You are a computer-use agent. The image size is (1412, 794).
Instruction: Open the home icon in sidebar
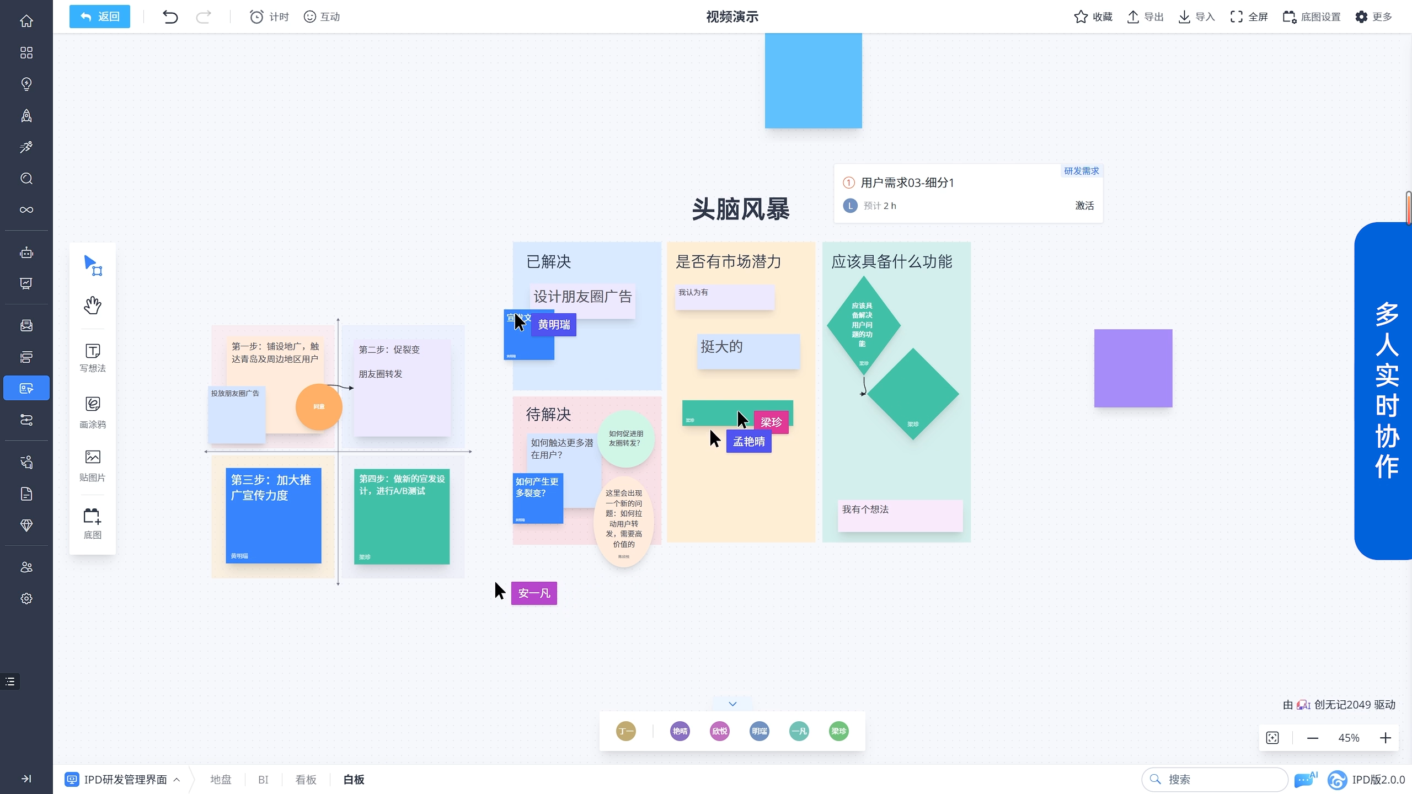[26, 21]
